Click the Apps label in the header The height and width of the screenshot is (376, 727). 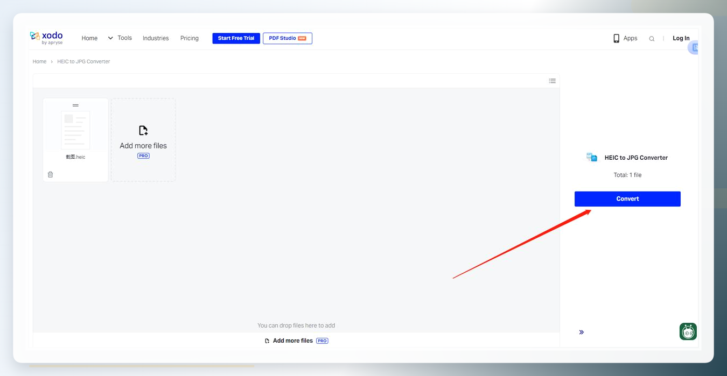click(x=630, y=38)
